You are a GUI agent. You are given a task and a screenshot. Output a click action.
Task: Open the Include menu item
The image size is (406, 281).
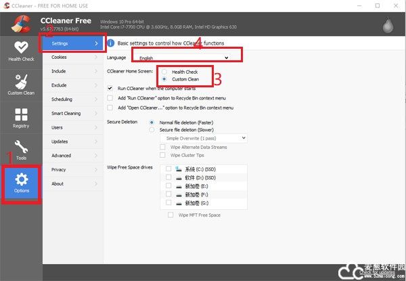click(x=73, y=71)
